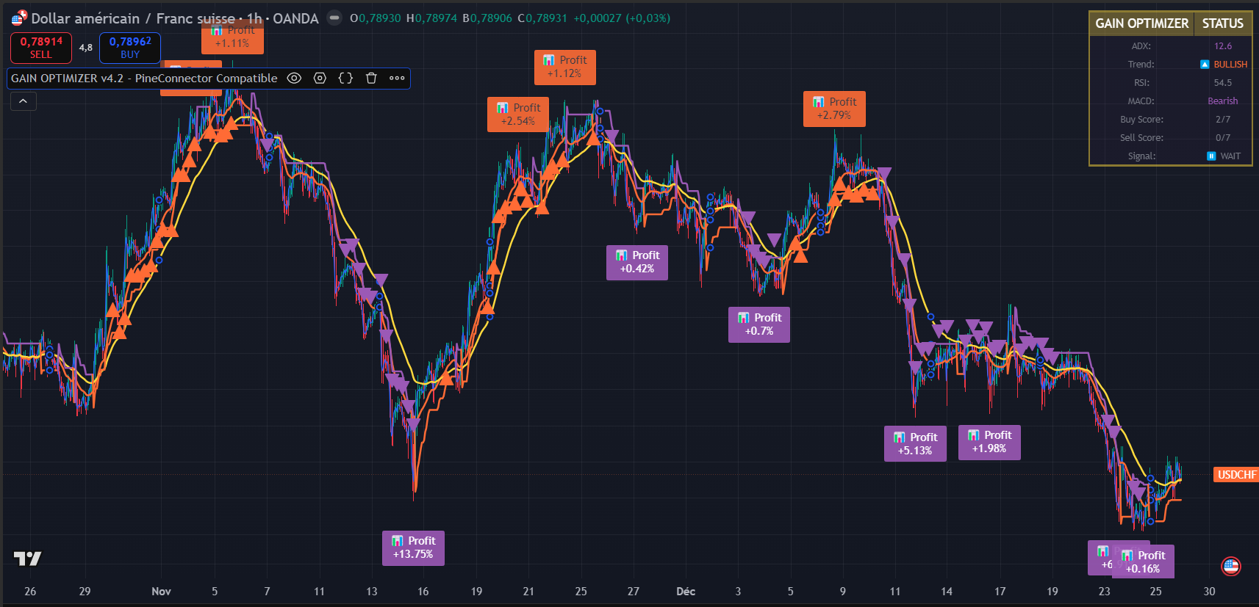Open indicator more options menu
The width and height of the screenshot is (1259, 607).
(x=397, y=79)
